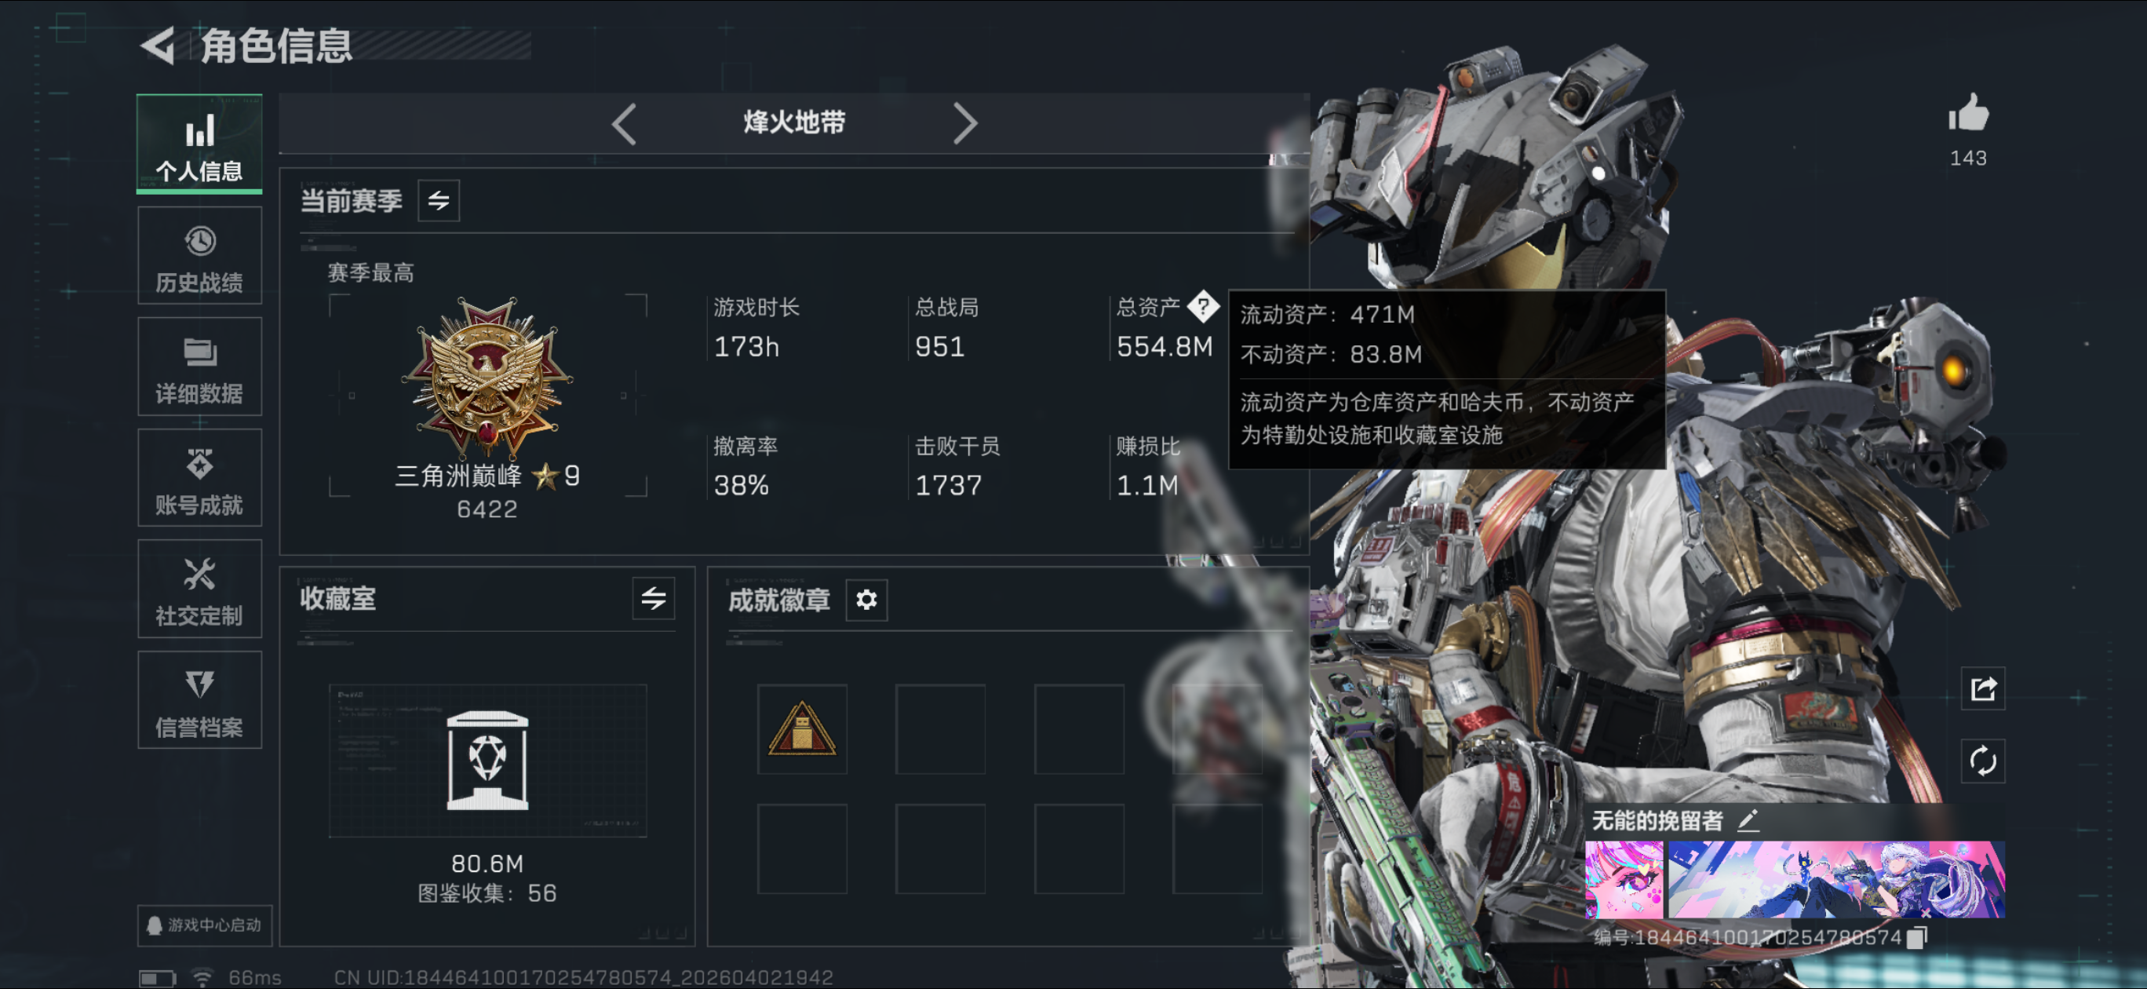Image resolution: width=2147 pixels, height=989 pixels.
Task: Open the 社交定制 sidebar tab
Action: (x=199, y=589)
